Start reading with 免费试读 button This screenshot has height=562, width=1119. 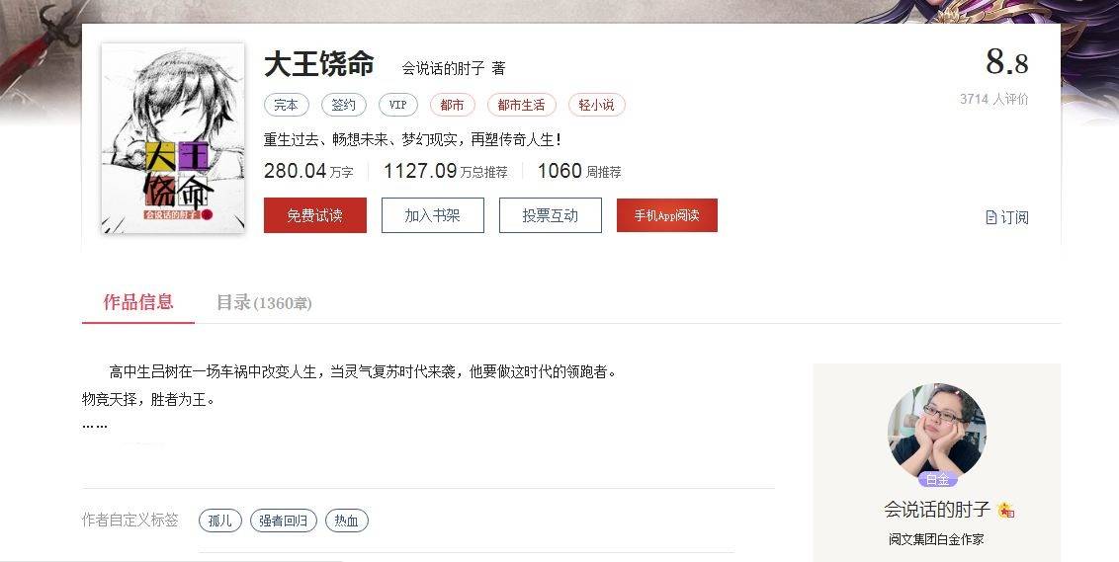click(x=314, y=215)
